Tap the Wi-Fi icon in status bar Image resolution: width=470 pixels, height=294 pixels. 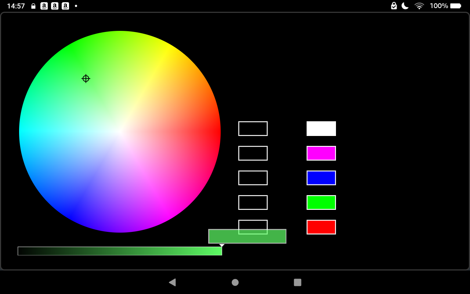pyautogui.click(x=419, y=6)
